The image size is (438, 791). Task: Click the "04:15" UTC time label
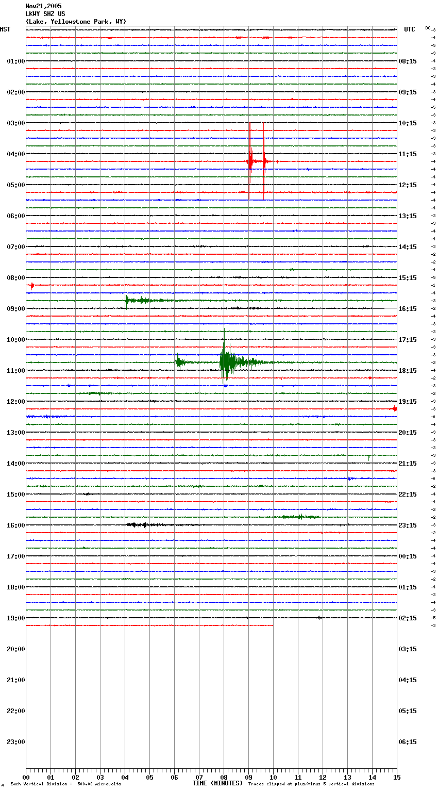[408, 680]
